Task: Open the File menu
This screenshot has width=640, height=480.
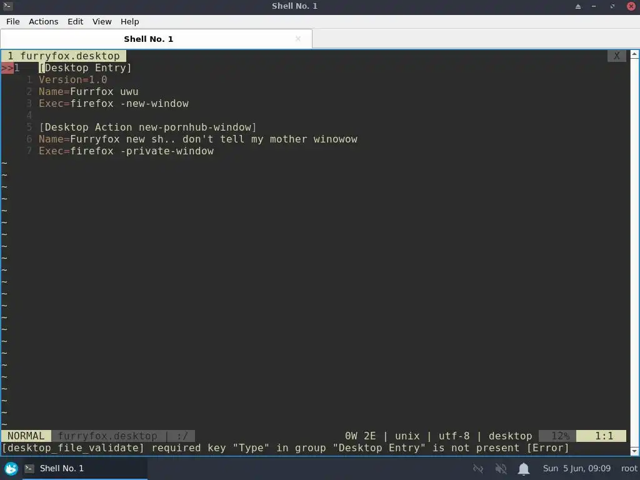Action: [12, 22]
